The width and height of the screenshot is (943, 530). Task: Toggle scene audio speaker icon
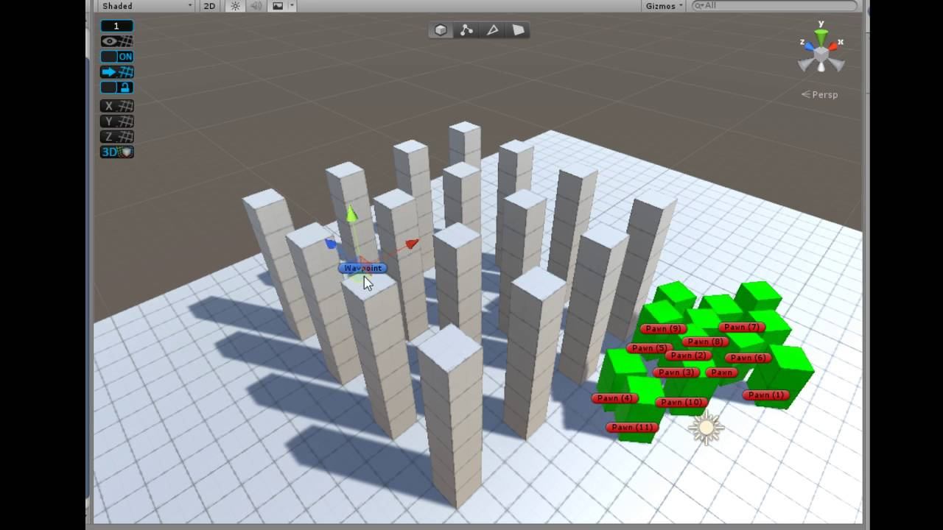tap(256, 6)
